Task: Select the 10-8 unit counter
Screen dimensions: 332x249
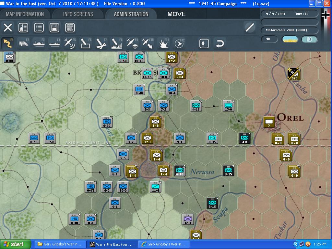Action: click(x=163, y=73)
